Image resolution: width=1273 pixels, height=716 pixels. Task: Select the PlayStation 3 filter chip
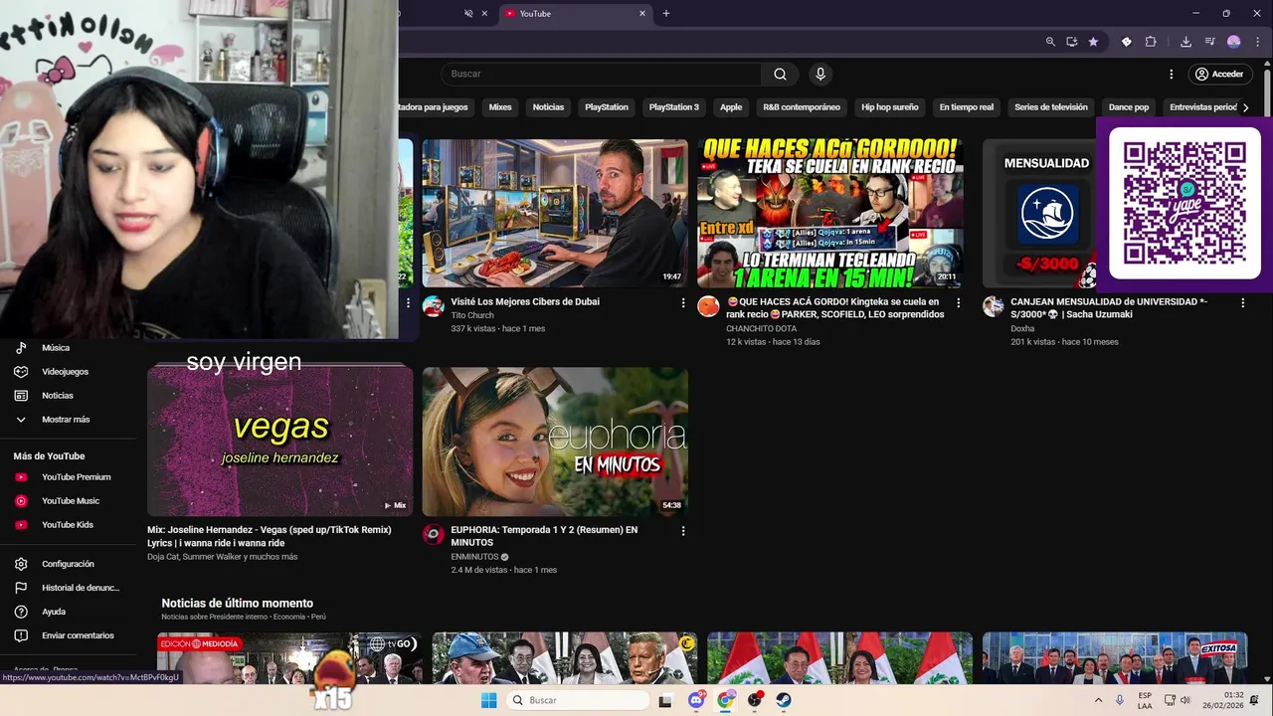674,107
